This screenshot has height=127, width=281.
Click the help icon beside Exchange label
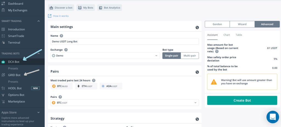coord(66,50)
